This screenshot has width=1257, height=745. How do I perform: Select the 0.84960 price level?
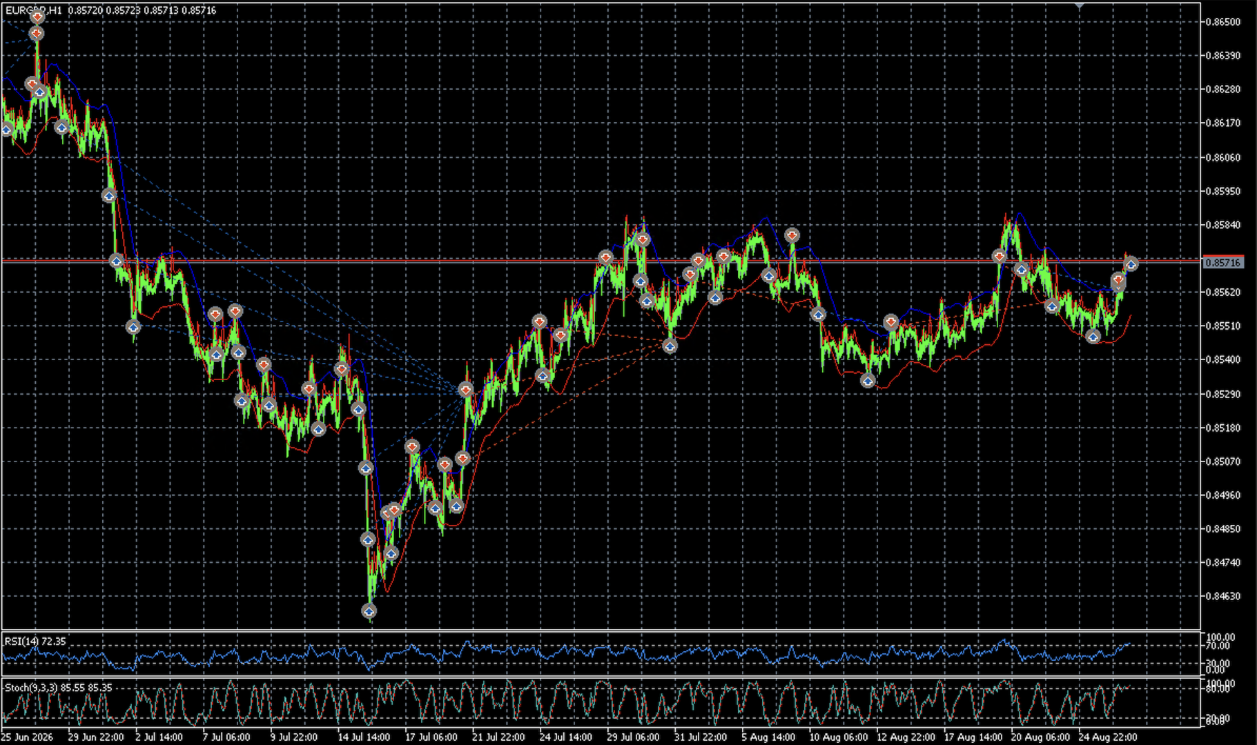click(x=1222, y=495)
